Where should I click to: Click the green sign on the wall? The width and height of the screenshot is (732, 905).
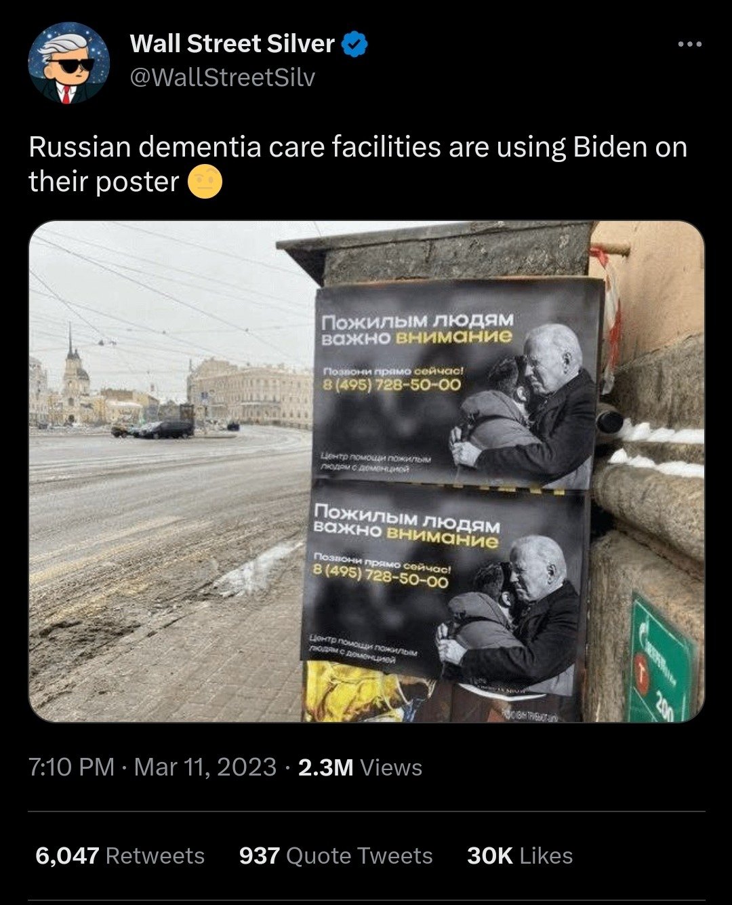[660, 659]
